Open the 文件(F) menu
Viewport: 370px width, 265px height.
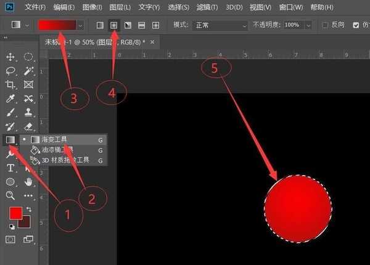[35, 7]
